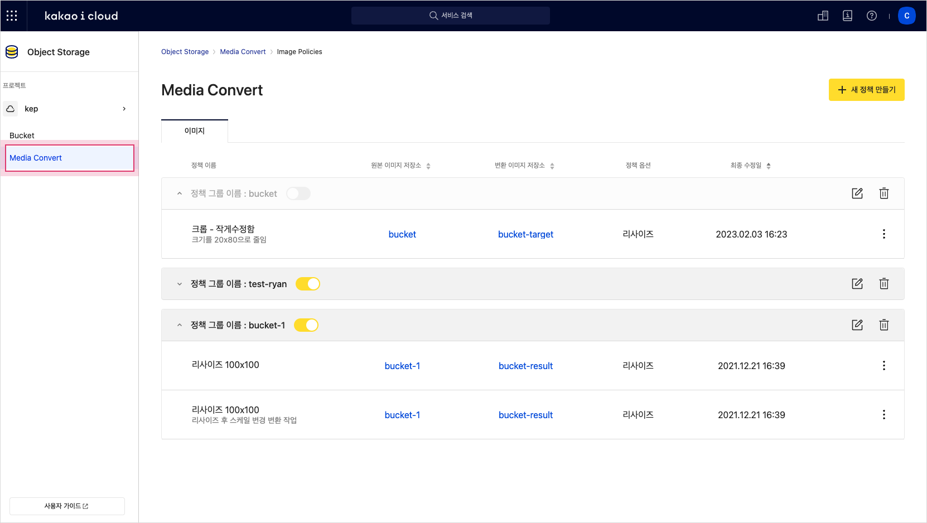Click Image Policies breadcrumb text
The height and width of the screenshot is (523, 927).
[x=300, y=52]
